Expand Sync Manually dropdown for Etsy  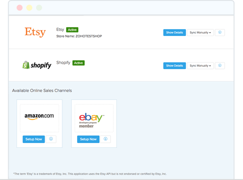click(x=200, y=33)
